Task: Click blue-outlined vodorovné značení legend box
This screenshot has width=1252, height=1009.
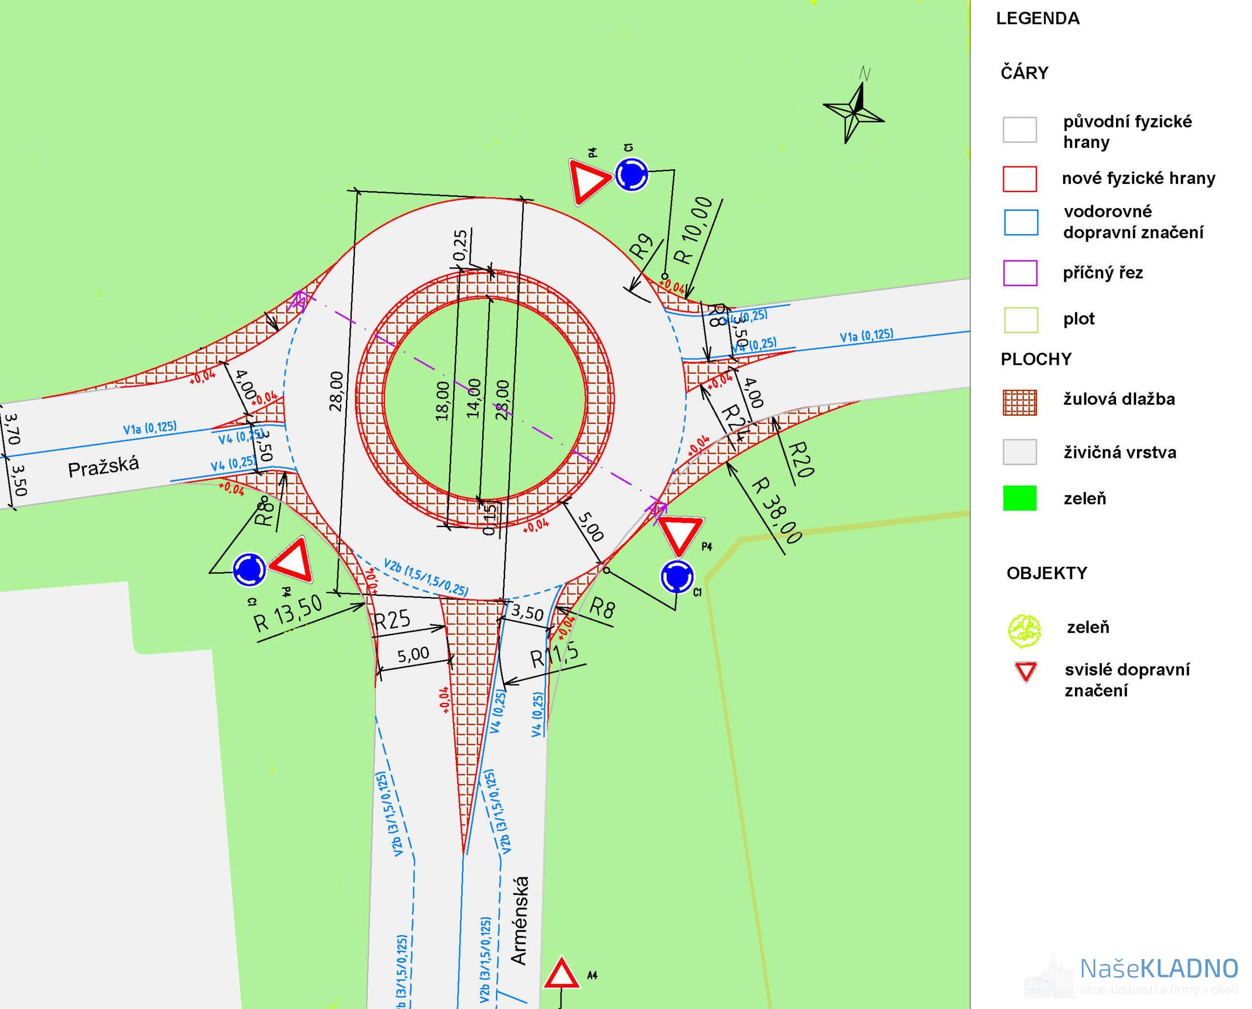Action: pos(1021,223)
